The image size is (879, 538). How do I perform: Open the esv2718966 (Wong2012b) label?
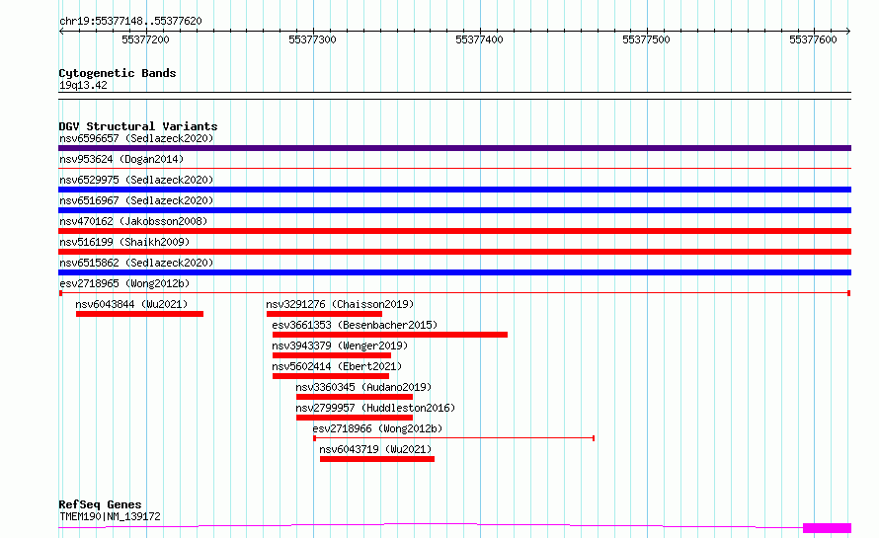click(378, 428)
